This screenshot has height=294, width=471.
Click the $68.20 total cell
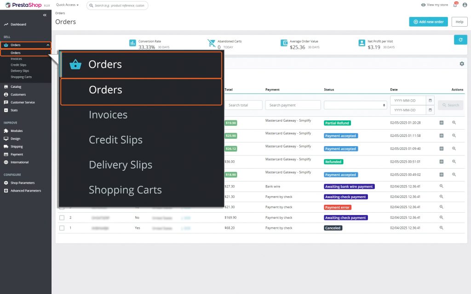click(x=230, y=228)
